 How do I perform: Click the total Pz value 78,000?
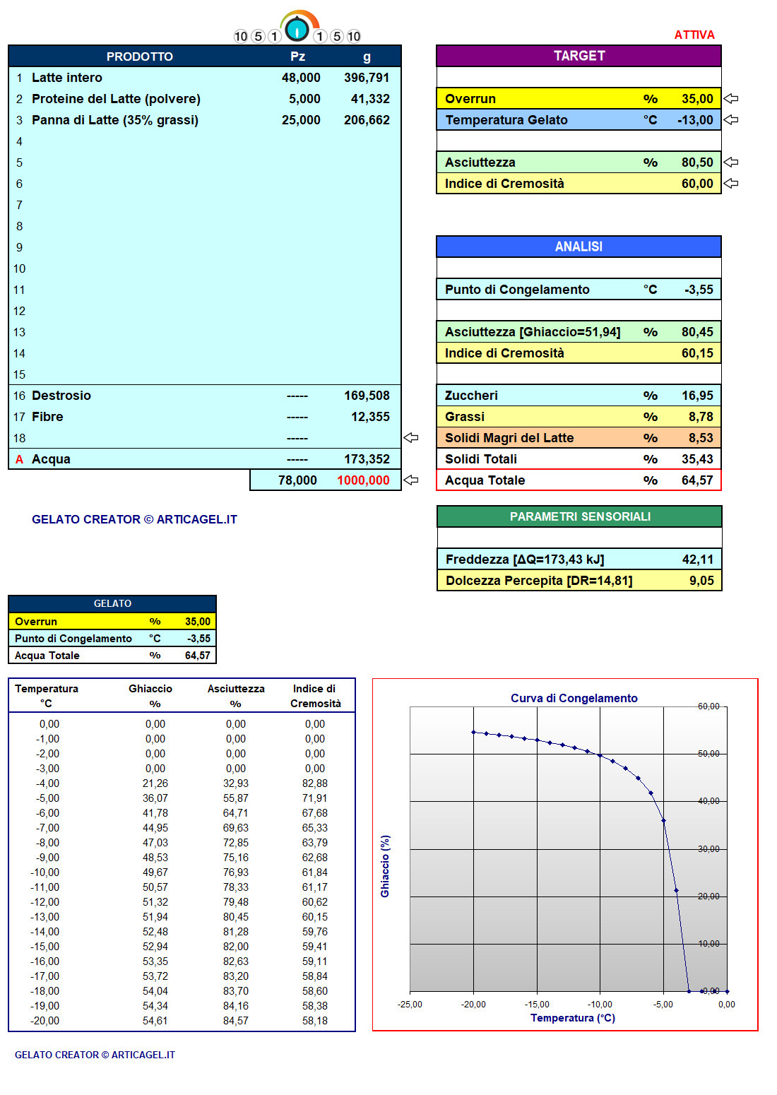tap(297, 480)
